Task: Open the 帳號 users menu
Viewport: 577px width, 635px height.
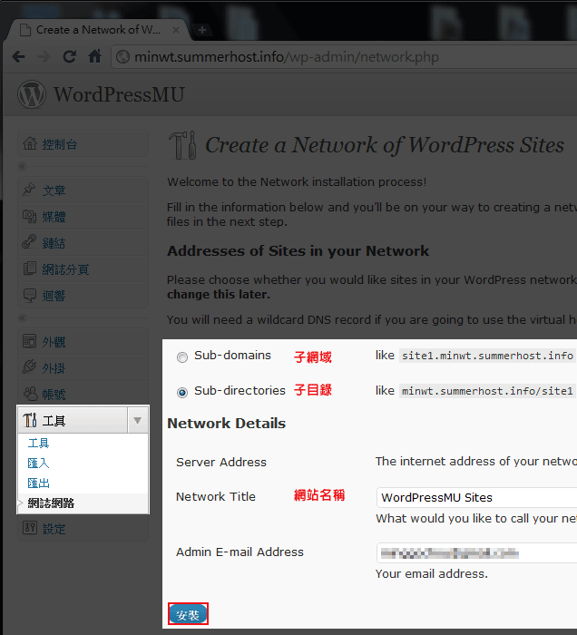Action: tap(83, 394)
